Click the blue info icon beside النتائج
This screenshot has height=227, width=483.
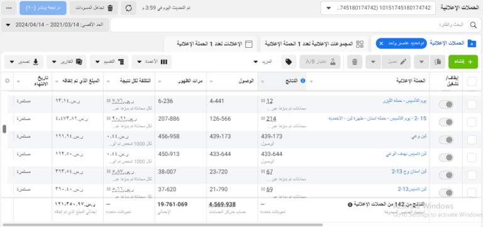pyautogui.click(x=303, y=80)
